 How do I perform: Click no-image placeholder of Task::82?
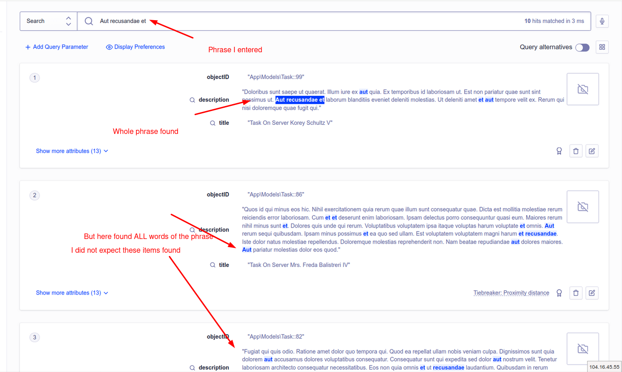pos(583,349)
